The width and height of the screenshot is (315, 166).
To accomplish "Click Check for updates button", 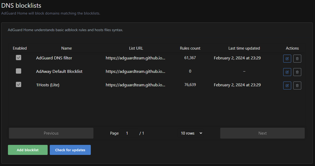I will coord(70,150).
